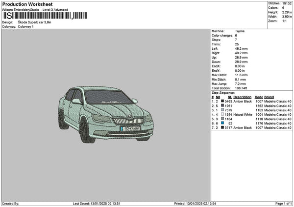
Task: Click the Production Worksheet title
Action: (27, 4)
